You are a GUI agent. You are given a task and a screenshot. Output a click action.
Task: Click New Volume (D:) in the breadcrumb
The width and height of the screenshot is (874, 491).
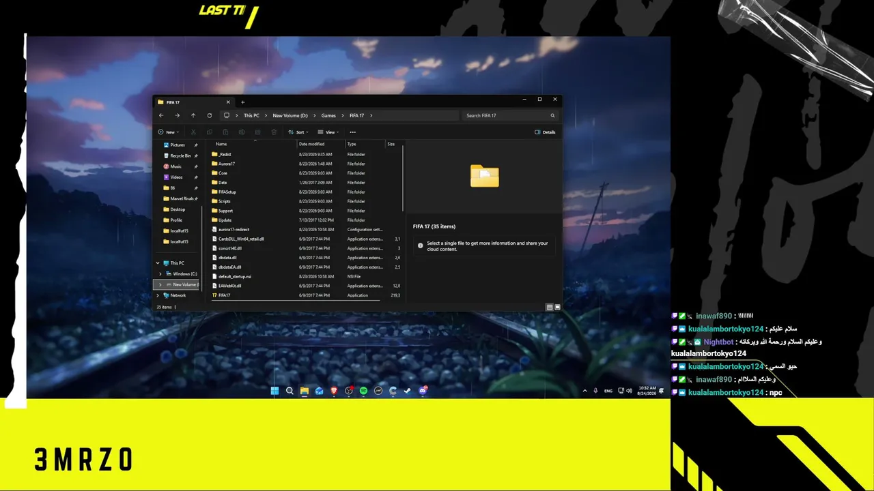click(290, 115)
